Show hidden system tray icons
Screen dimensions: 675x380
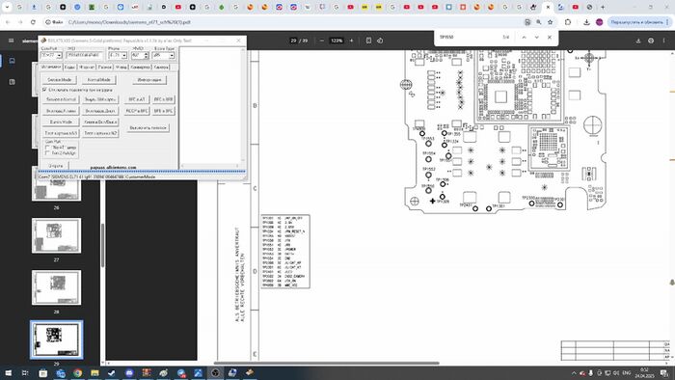pos(574,373)
